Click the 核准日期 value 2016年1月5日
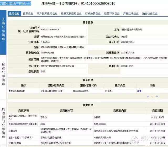 pos(127,66)
